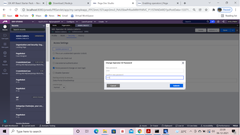Open the Application MySampleAPP dropdown
Screen dimensions: 240x135
51,22
